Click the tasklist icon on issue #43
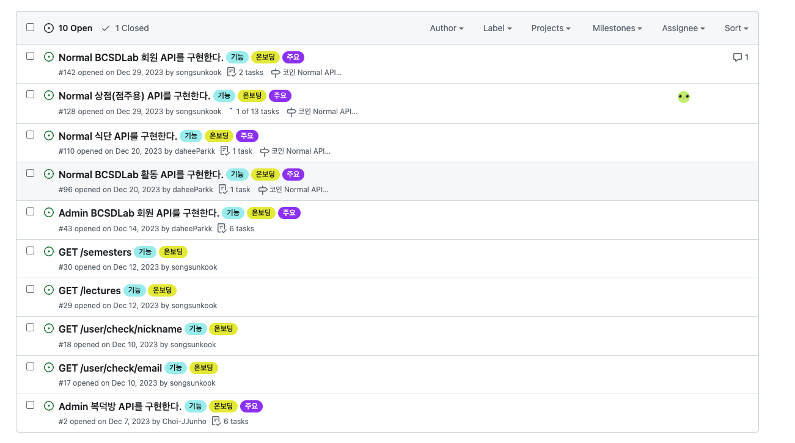 222,229
